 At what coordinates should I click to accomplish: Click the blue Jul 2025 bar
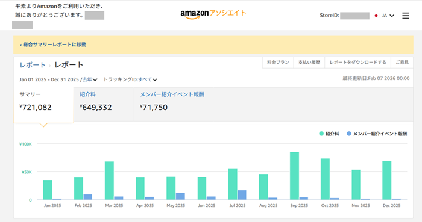242,195
